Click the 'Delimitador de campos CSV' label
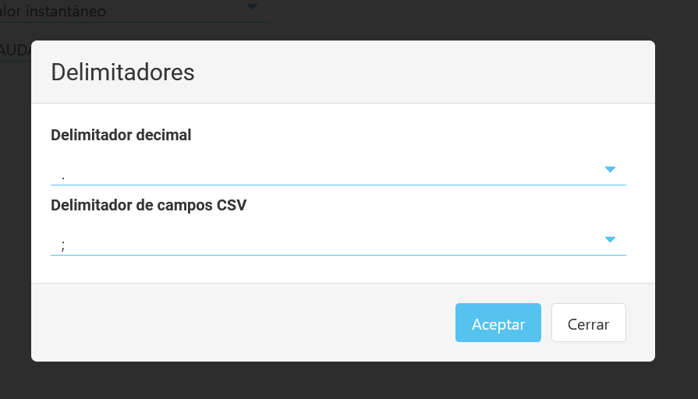This screenshot has width=698, height=399. (148, 206)
